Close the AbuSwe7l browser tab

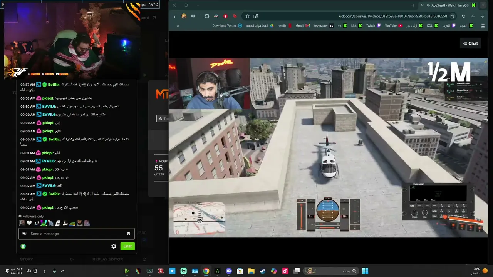(423, 5)
